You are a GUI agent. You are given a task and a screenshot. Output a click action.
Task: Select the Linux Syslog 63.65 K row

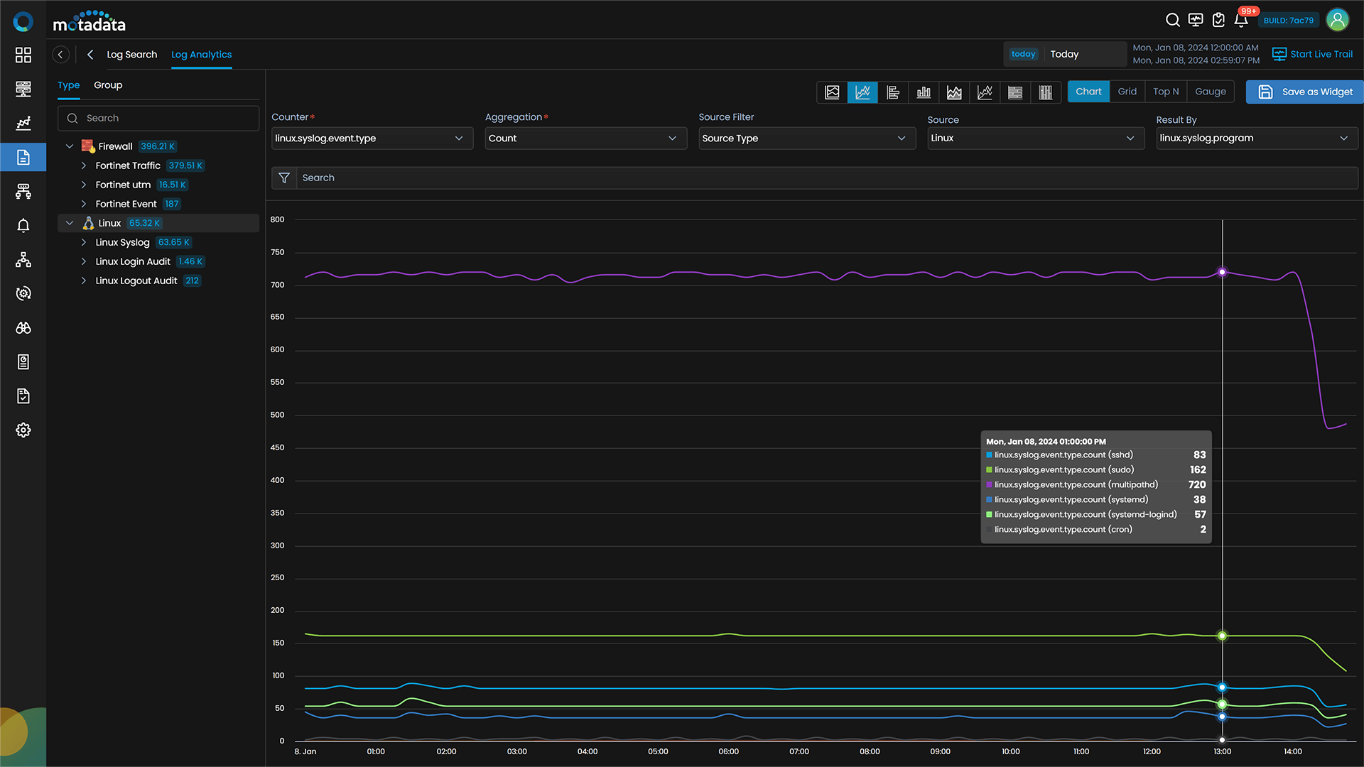point(158,242)
